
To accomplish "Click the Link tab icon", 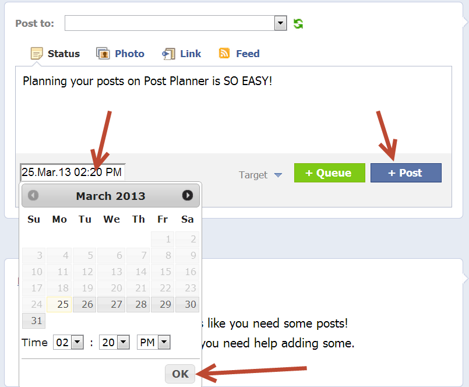I will 168,54.
